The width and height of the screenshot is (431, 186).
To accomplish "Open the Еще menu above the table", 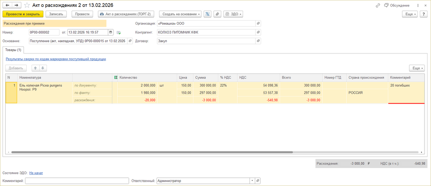I will [416, 68].
